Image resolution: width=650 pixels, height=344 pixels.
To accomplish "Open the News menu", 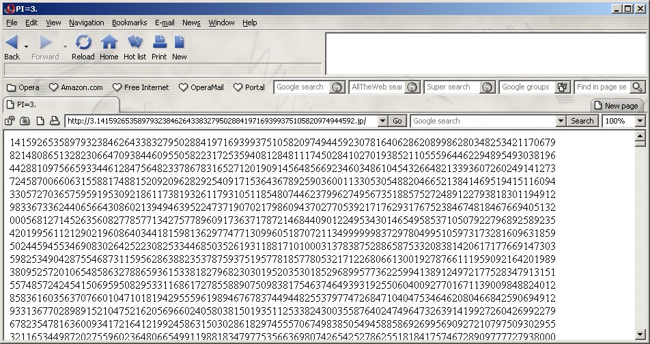I will pos(191,23).
